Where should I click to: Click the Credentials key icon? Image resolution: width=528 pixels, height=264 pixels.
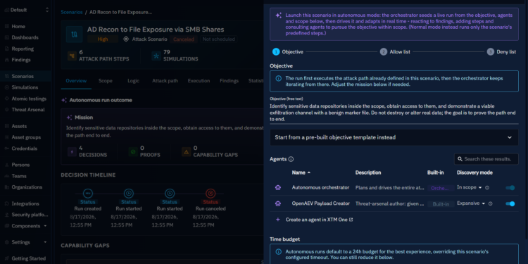tap(7, 149)
